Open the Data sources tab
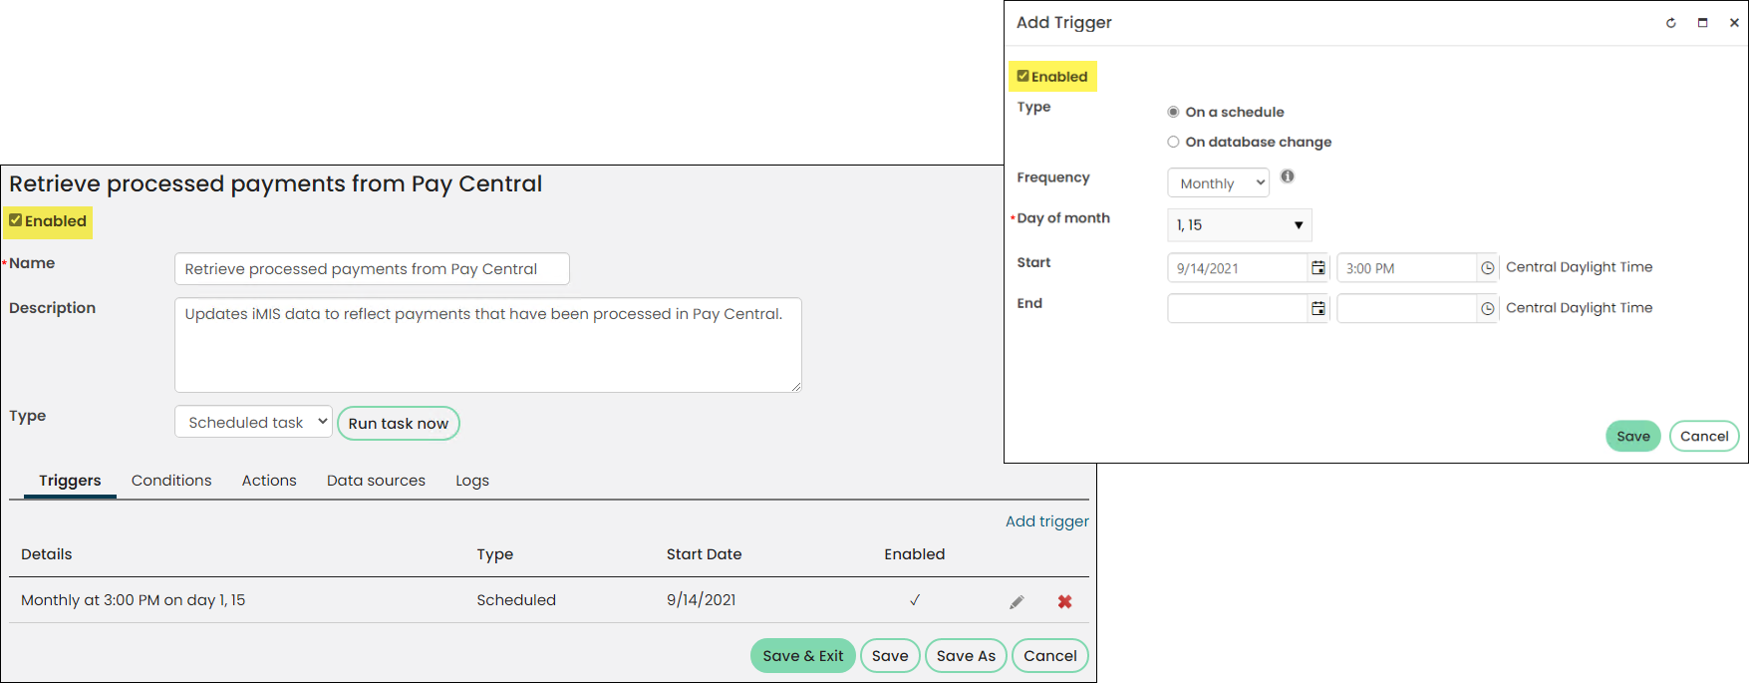 (376, 481)
